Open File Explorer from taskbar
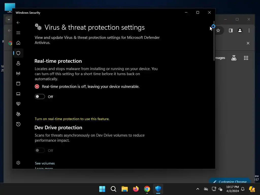Screen dimensions: 260x195 coord(124,189)
